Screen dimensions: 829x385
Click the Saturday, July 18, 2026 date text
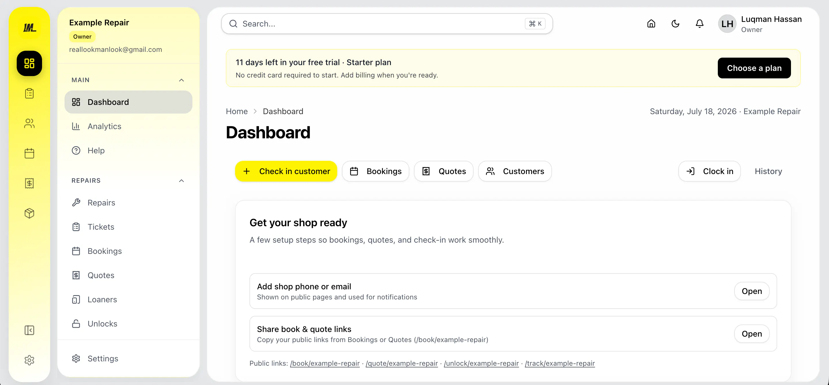(x=693, y=112)
